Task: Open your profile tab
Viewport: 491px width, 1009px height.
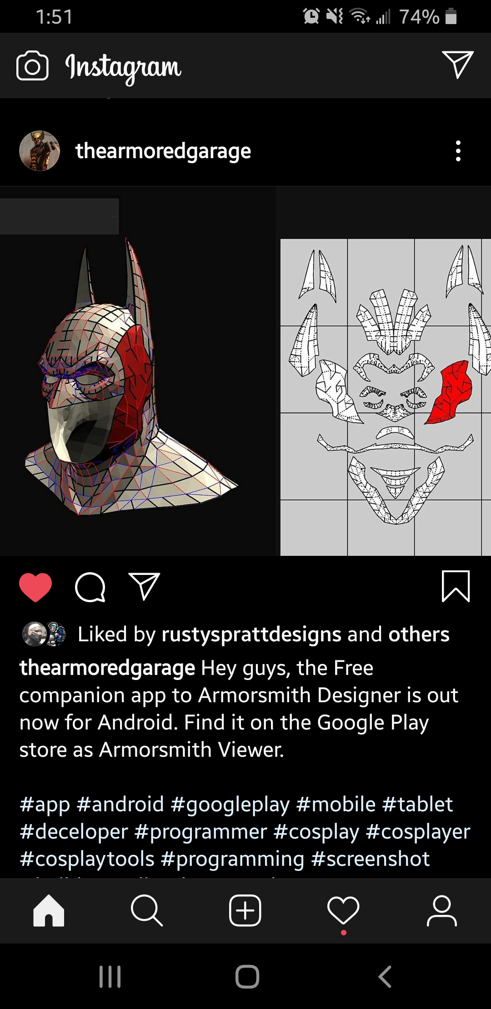Action: tap(442, 911)
